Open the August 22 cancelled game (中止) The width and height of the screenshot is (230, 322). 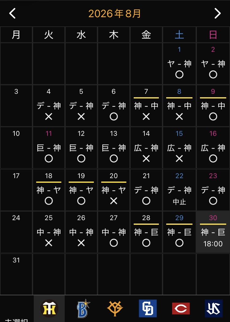tap(179, 190)
